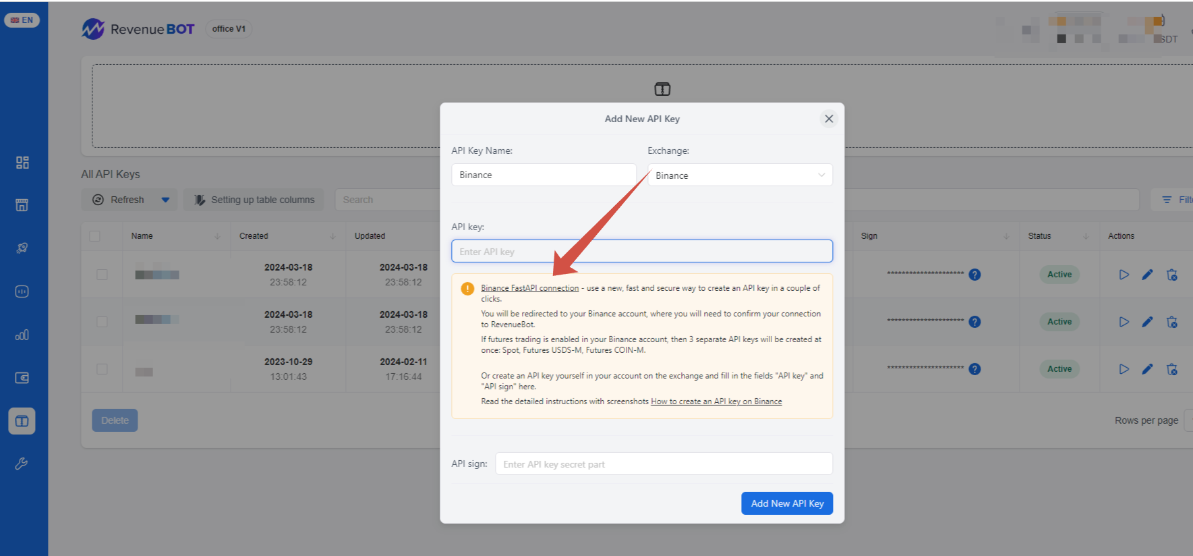
Task: Click the sign help icon in 2023-10-29 row
Action: click(x=974, y=369)
